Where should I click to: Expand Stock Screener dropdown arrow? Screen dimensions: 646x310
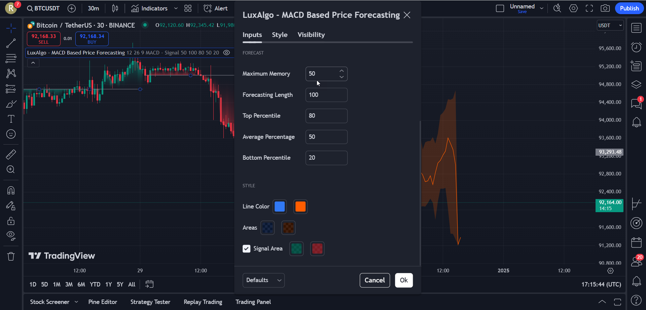pos(76,302)
